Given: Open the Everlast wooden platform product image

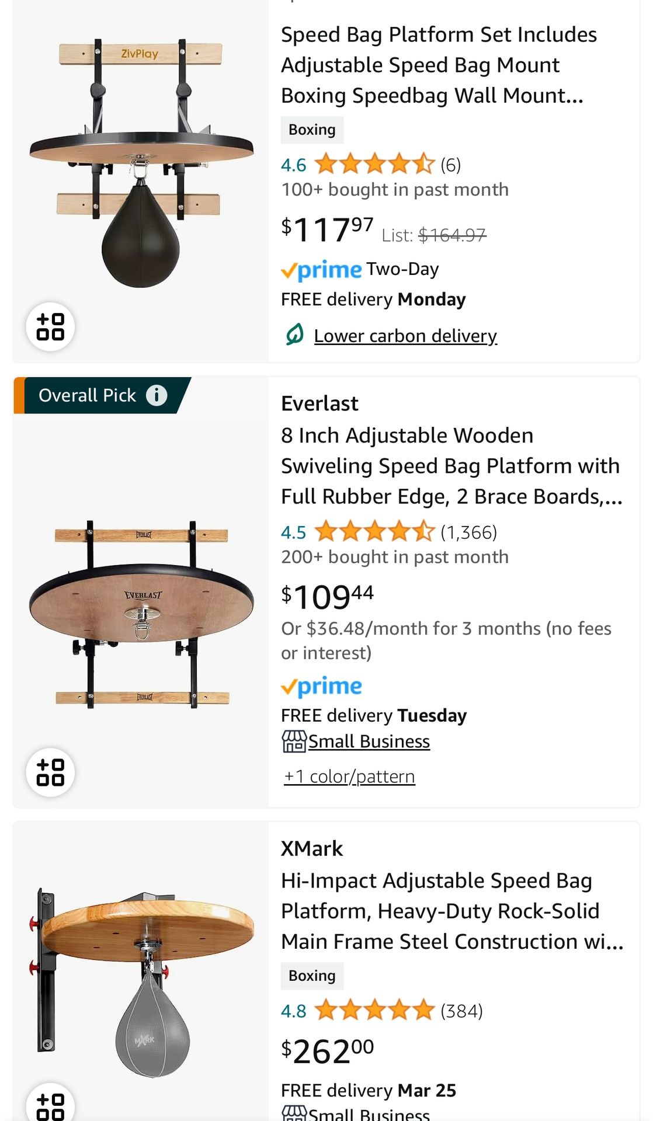Looking at the screenshot, I should pyautogui.click(x=141, y=613).
